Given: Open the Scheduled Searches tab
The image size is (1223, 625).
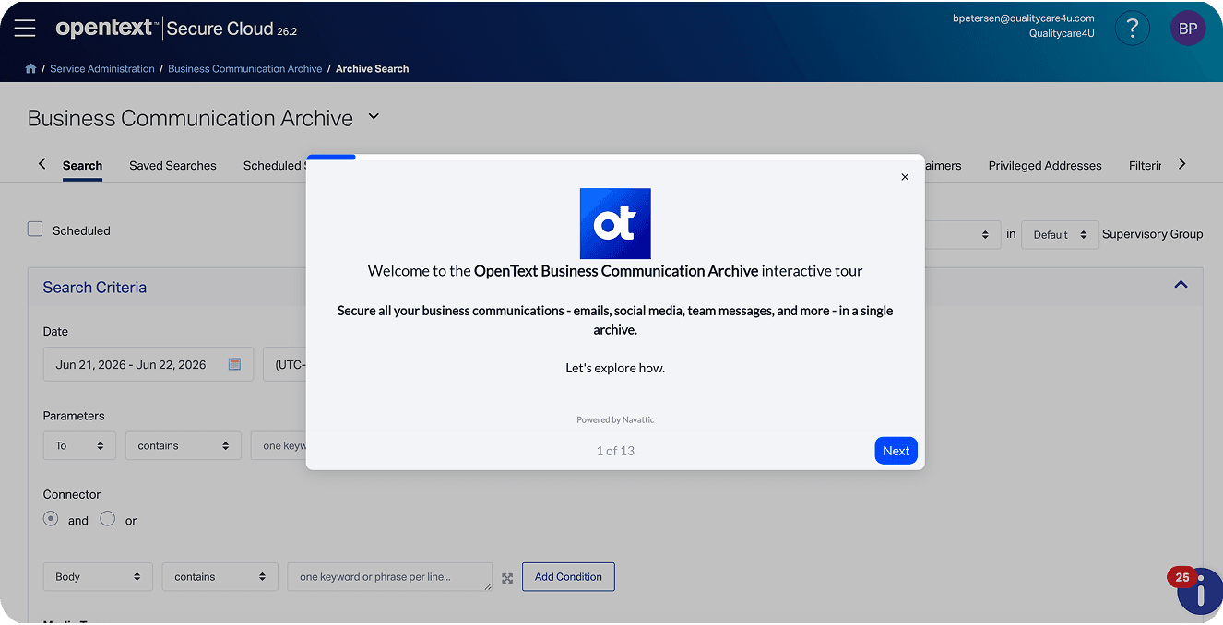Looking at the screenshot, I should click(274, 166).
